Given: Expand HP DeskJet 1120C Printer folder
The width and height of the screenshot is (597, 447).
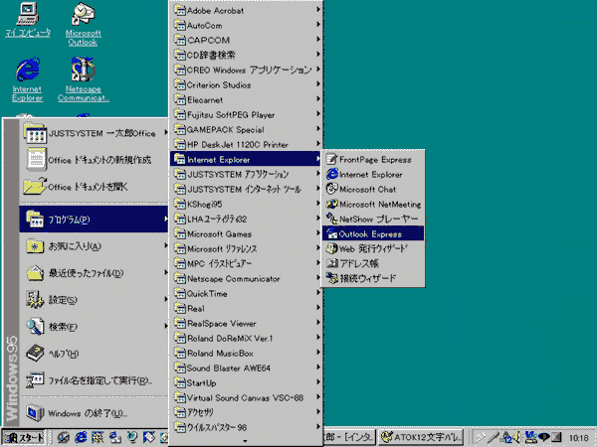Looking at the screenshot, I should point(246,144).
